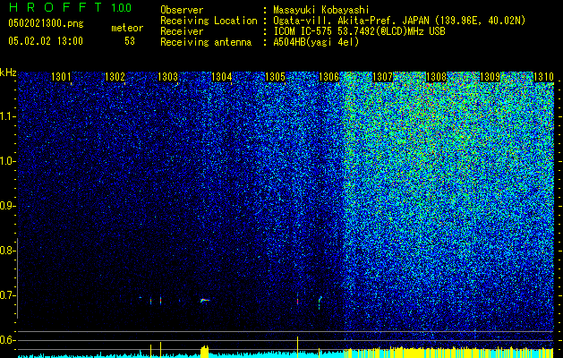Click the 0.6 frequency axis label

tap(7, 340)
